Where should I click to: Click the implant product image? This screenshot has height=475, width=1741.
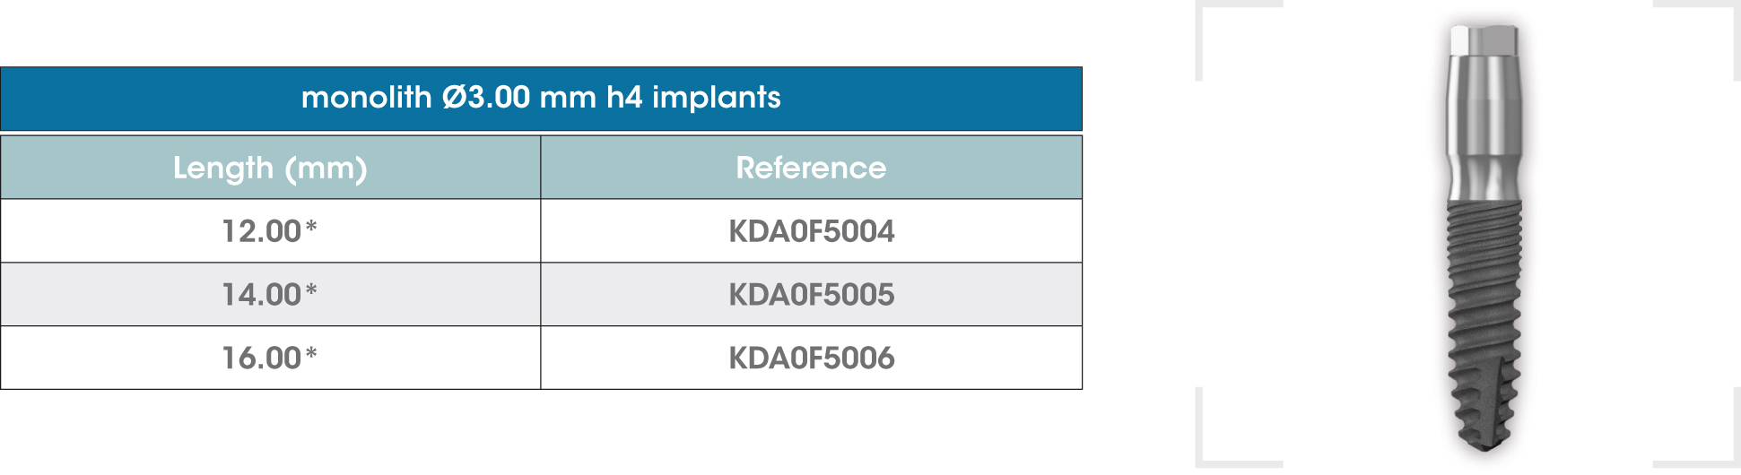(1484, 237)
